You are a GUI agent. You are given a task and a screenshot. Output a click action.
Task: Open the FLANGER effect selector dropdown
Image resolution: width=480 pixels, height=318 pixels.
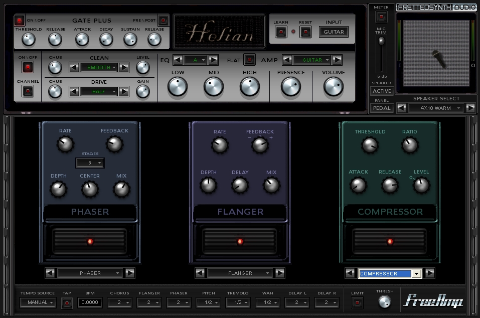pyautogui.click(x=240, y=273)
